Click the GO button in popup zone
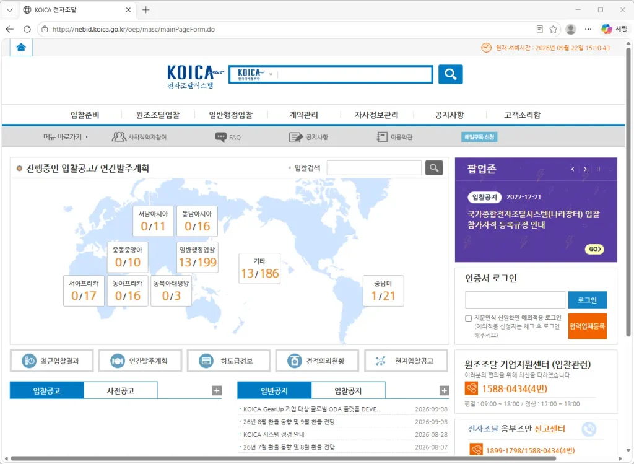This screenshot has height=464, width=634. 594,249
